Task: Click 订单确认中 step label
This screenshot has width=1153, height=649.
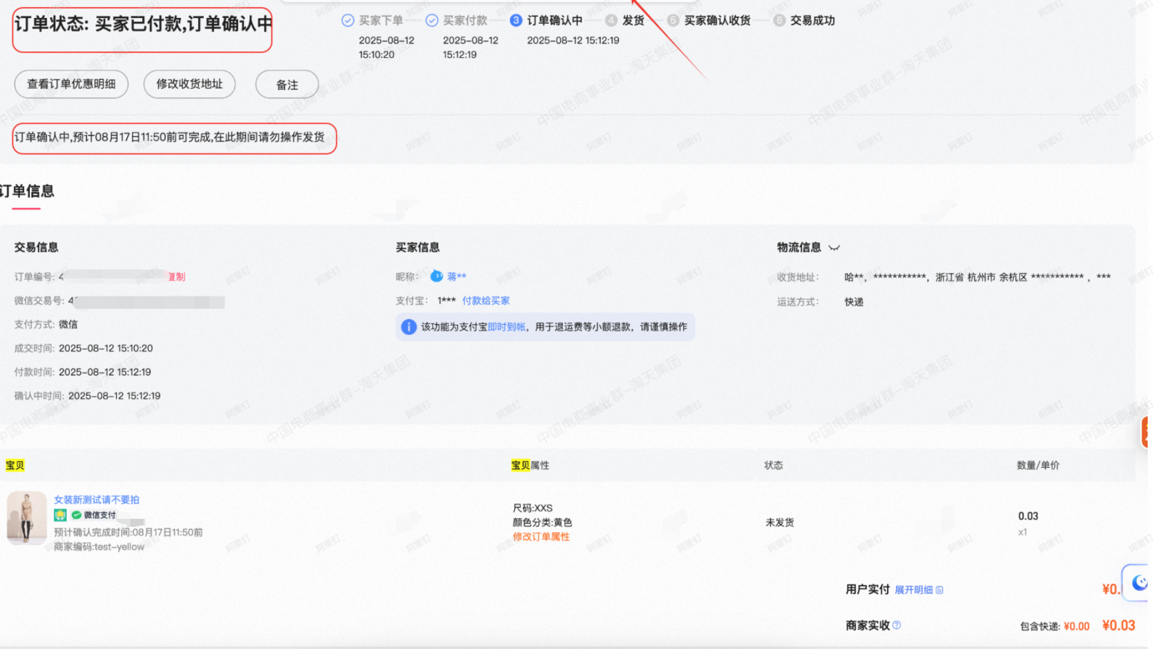Action: tap(555, 21)
